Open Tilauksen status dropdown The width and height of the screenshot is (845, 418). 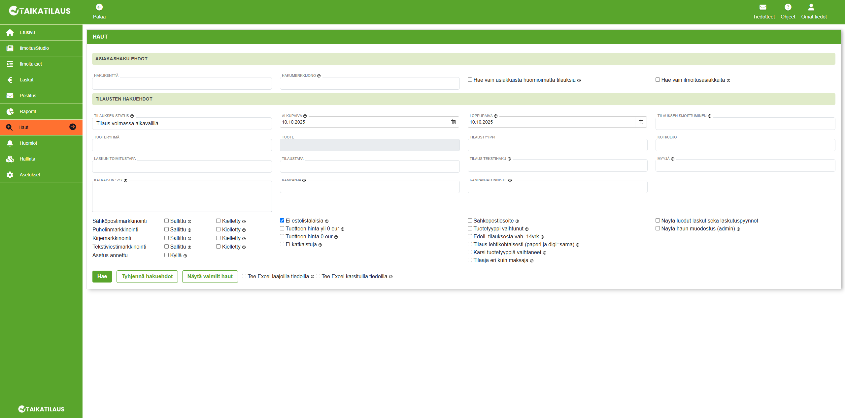pyautogui.click(x=182, y=124)
